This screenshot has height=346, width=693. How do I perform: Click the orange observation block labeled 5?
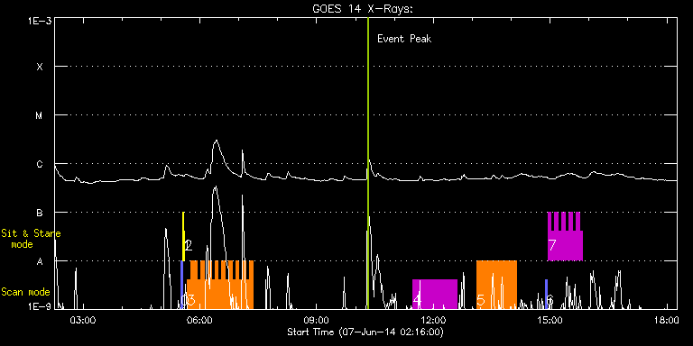(496, 285)
